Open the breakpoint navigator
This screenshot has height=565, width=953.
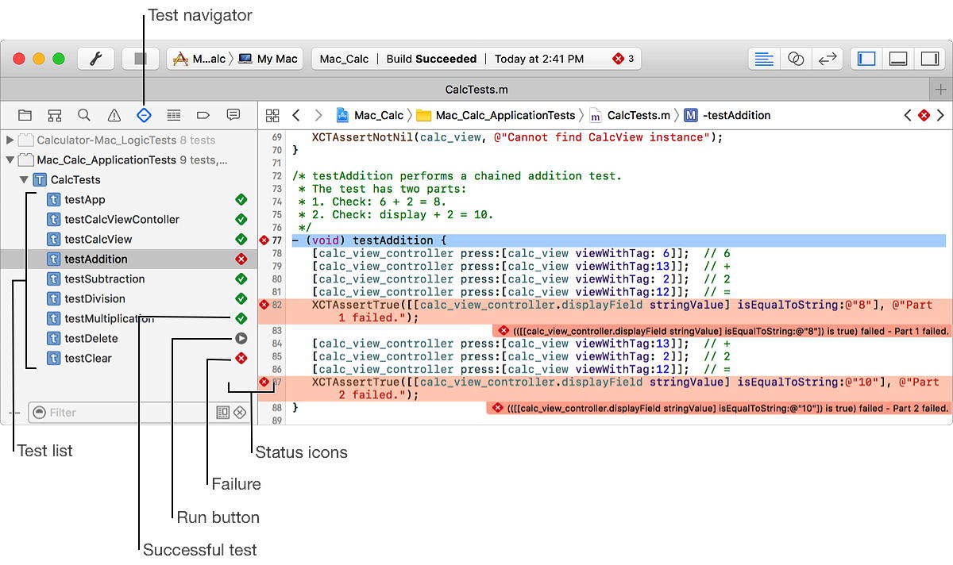(203, 115)
